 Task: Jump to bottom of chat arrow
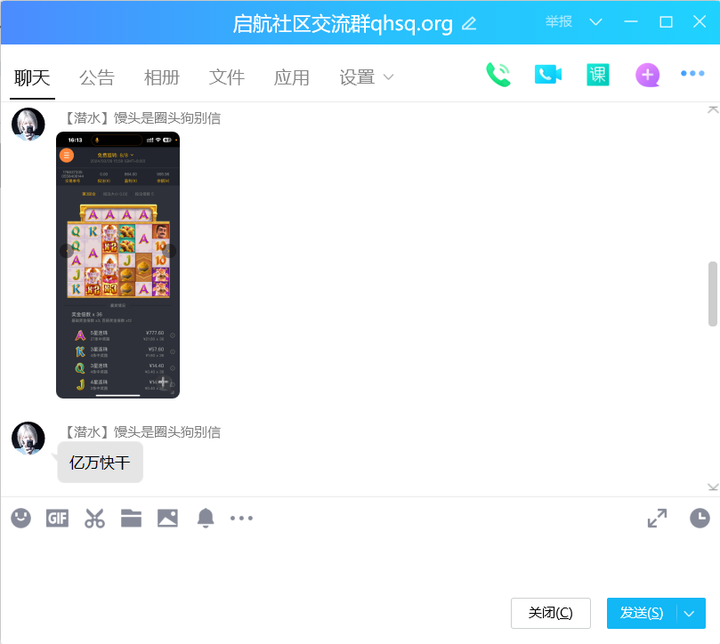tap(713, 487)
